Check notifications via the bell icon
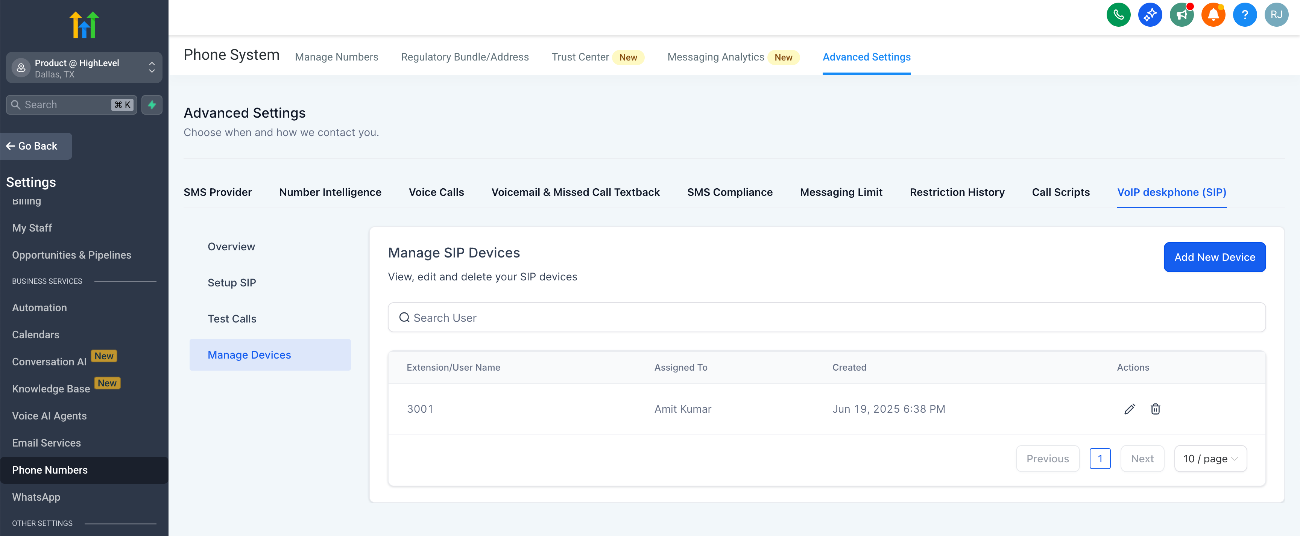Viewport: 1300px width, 536px height. pos(1213,15)
